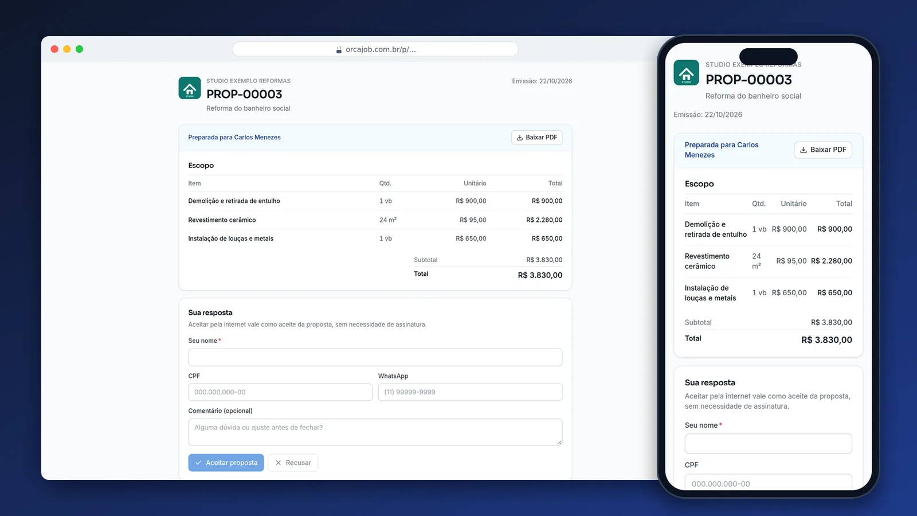The height and width of the screenshot is (516, 917).
Task: Click 'Emissão: 22/10/2026' in the browser
Action: (x=542, y=81)
